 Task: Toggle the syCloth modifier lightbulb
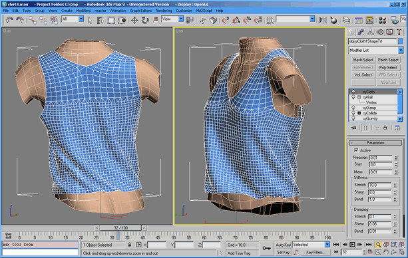point(353,92)
